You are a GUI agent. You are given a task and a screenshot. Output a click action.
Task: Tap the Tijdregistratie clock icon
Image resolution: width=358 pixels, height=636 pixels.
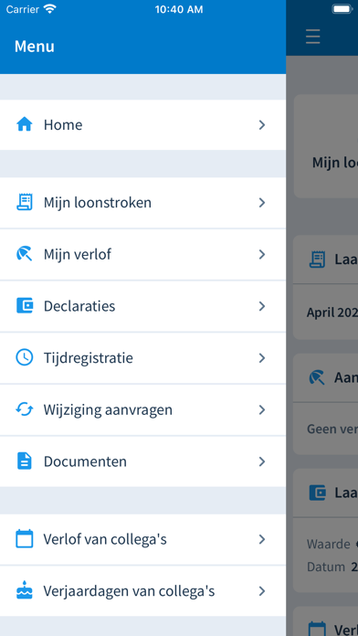[x=25, y=358]
